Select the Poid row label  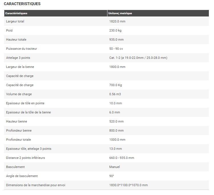pyautogui.click(x=9, y=30)
